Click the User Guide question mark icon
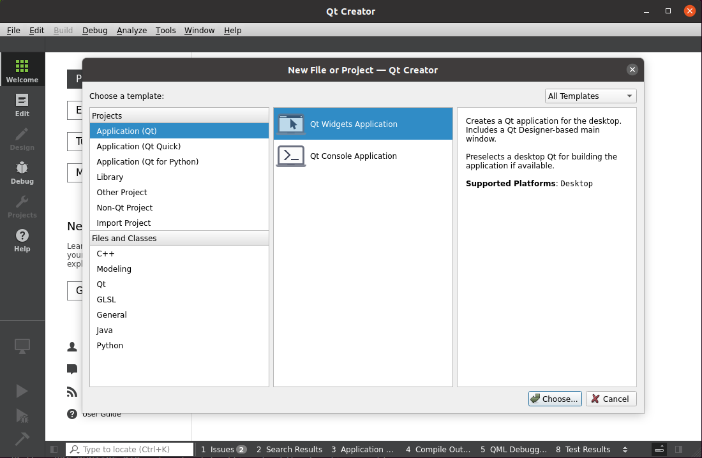702x458 pixels. pos(72,414)
